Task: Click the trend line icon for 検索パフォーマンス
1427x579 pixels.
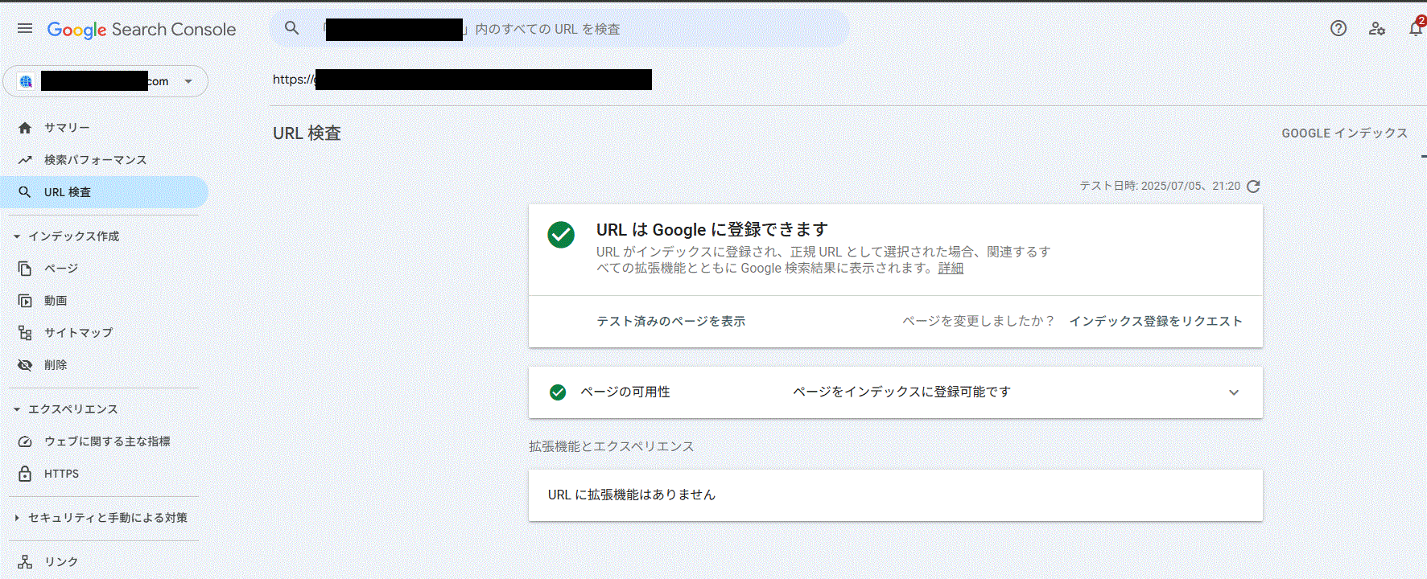Action: tap(25, 160)
